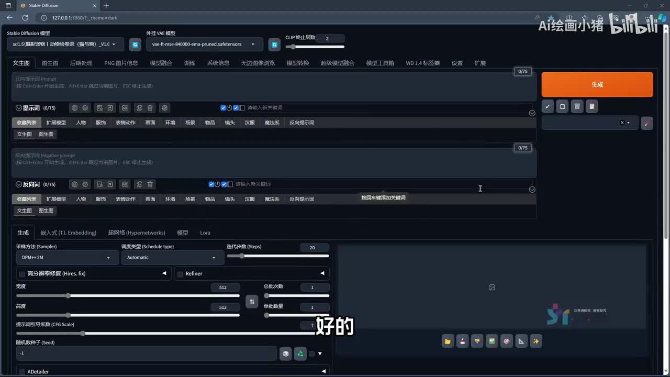670x377 pixels.
Task: Switch to the Lora tab
Action: [x=205, y=232]
